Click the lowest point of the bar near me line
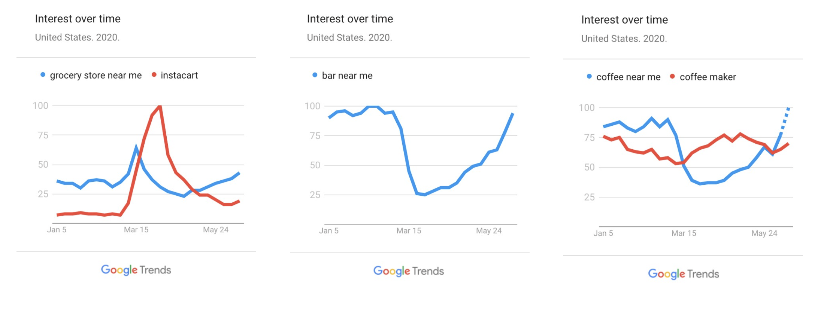The height and width of the screenshot is (312, 821). (x=424, y=195)
